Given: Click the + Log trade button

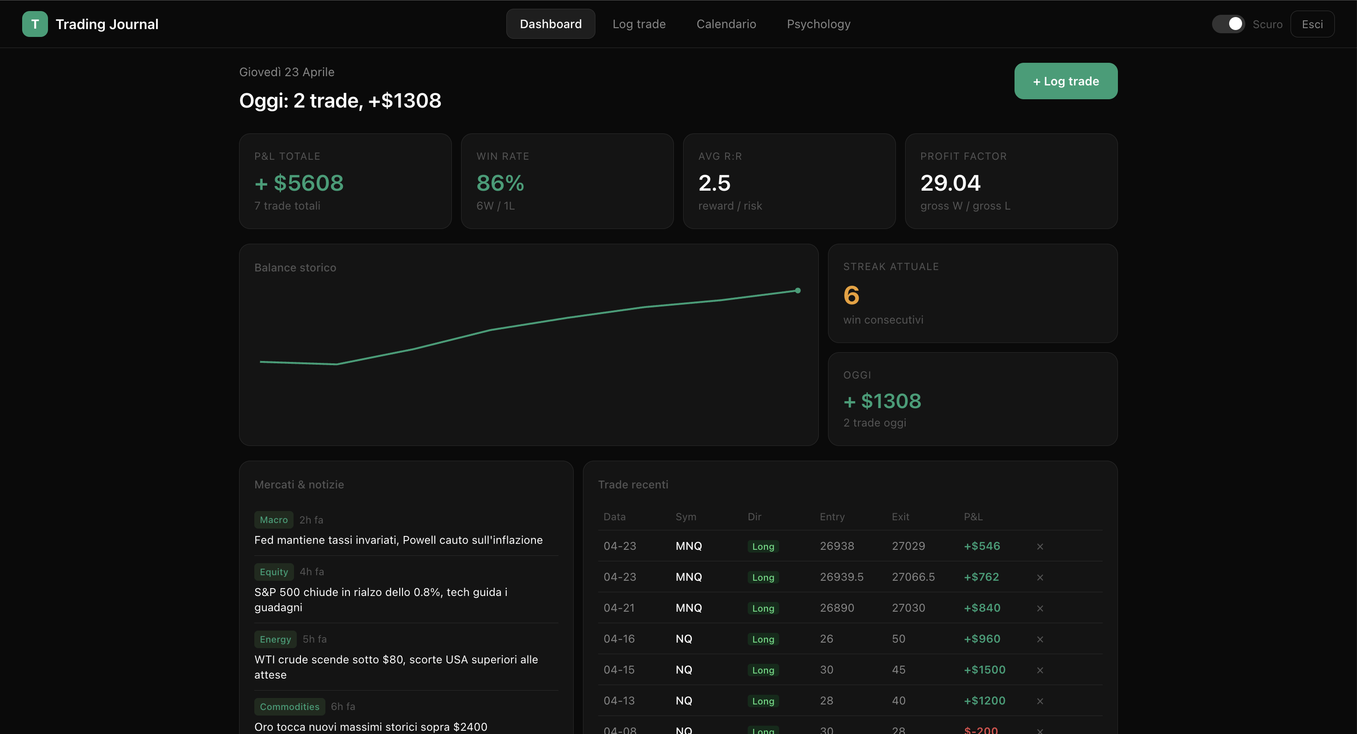Looking at the screenshot, I should pos(1065,81).
